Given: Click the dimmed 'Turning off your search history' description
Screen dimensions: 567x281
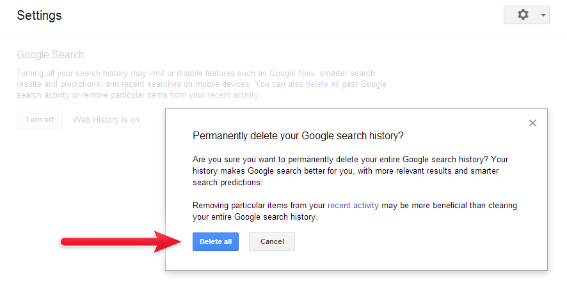Looking at the screenshot, I should [202, 84].
